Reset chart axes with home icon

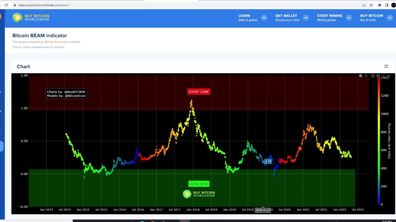click(x=389, y=76)
